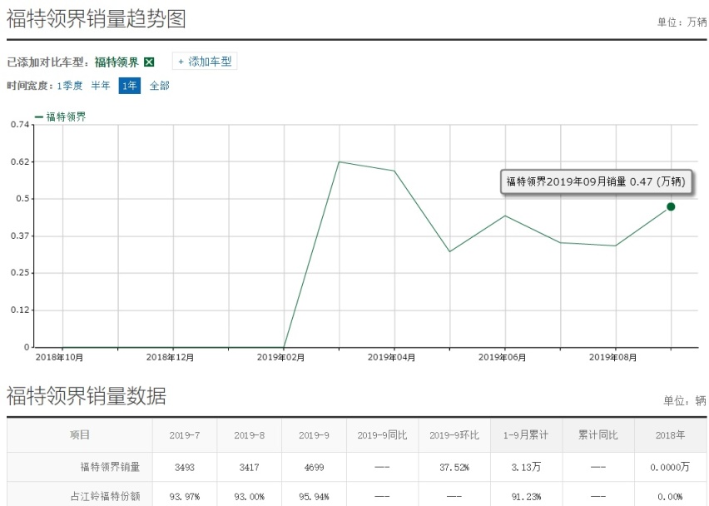Click the 2019-8 column header
This screenshot has width=709, height=506.
tap(249, 435)
